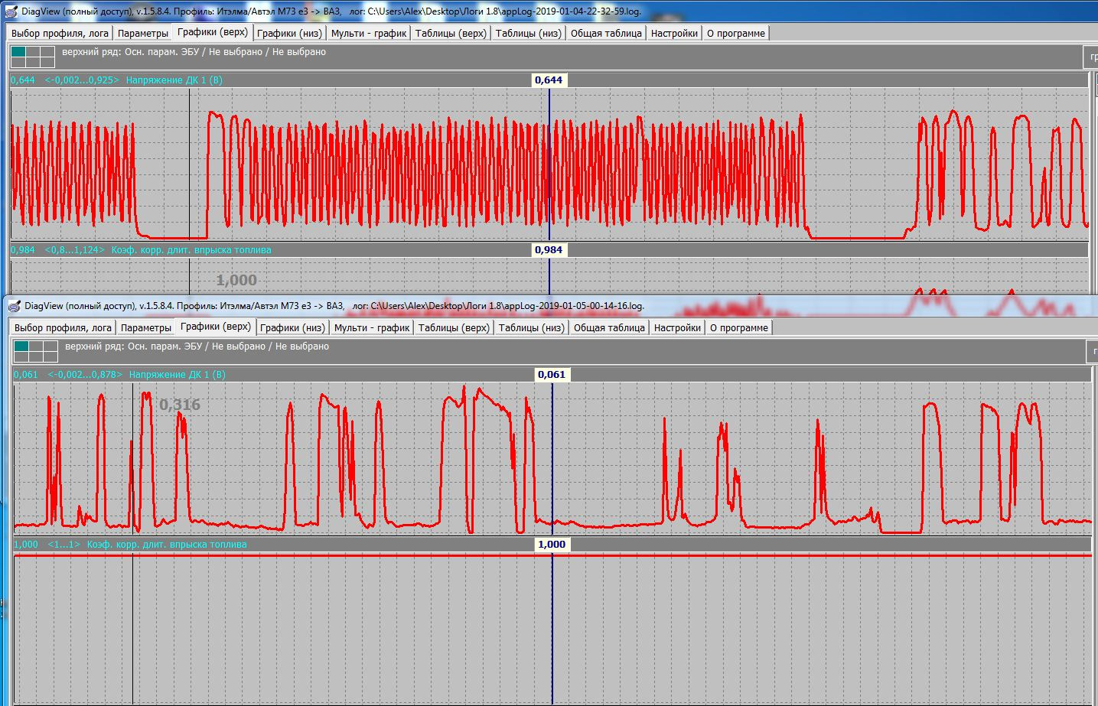The image size is (1098, 706).
Task: Open the 'Параметры' tab in the upper window
Action: [142, 33]
